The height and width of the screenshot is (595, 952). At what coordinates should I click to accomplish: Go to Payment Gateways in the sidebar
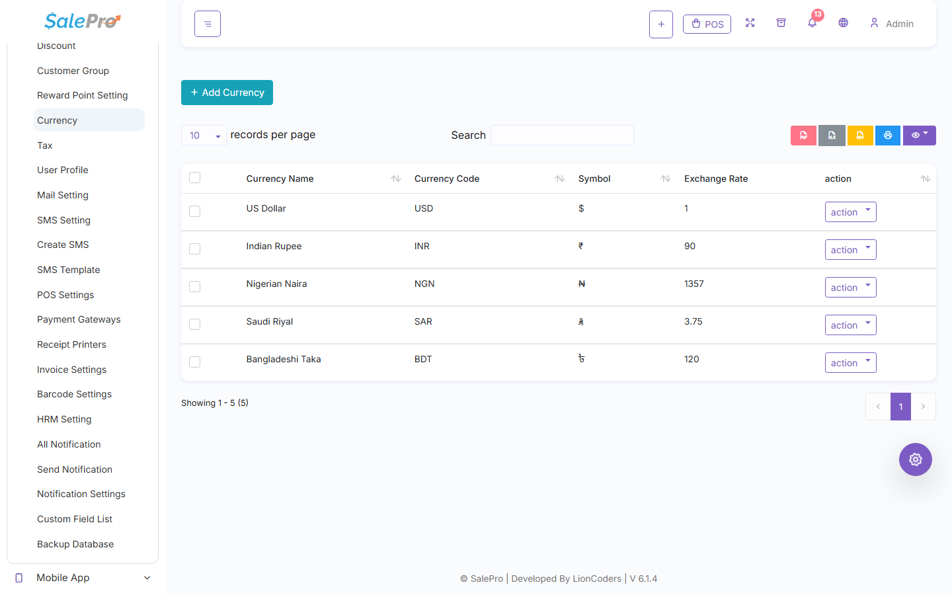(x=79, y=319)
